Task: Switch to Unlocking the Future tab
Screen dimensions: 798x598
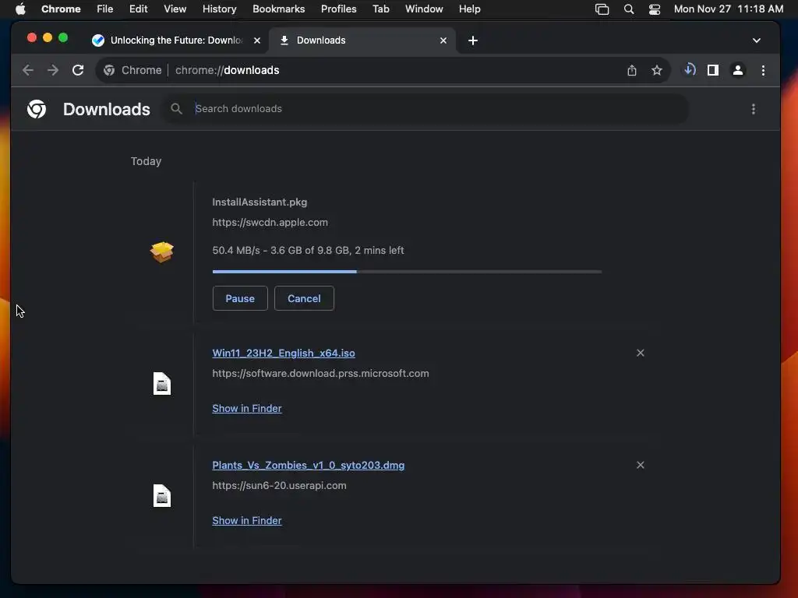Action: tap(176, 40)
